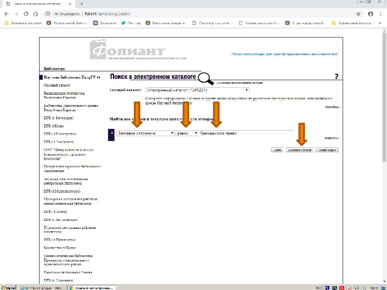Image resolution: width=387 pixels, height=290 pixels.
Task: Click the search text field with Гражданское право
Action: point(247,133)
